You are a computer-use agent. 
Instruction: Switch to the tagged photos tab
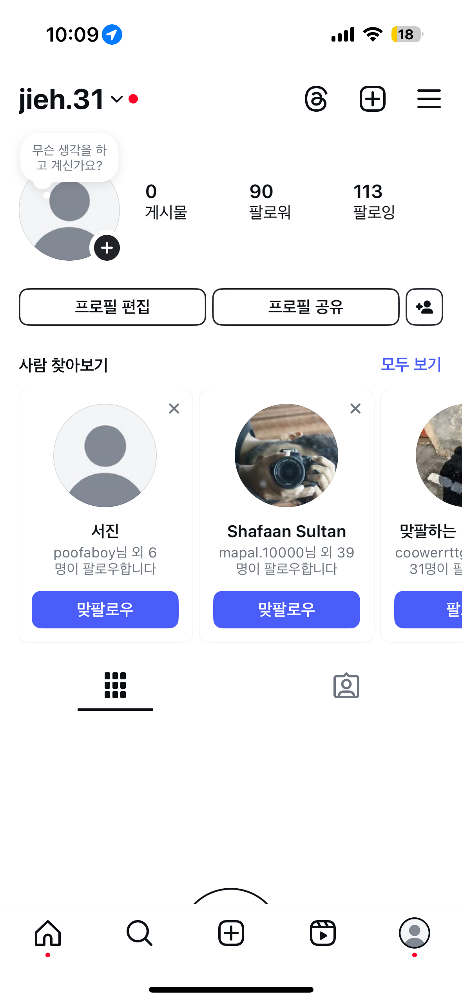tap(346, 685)
